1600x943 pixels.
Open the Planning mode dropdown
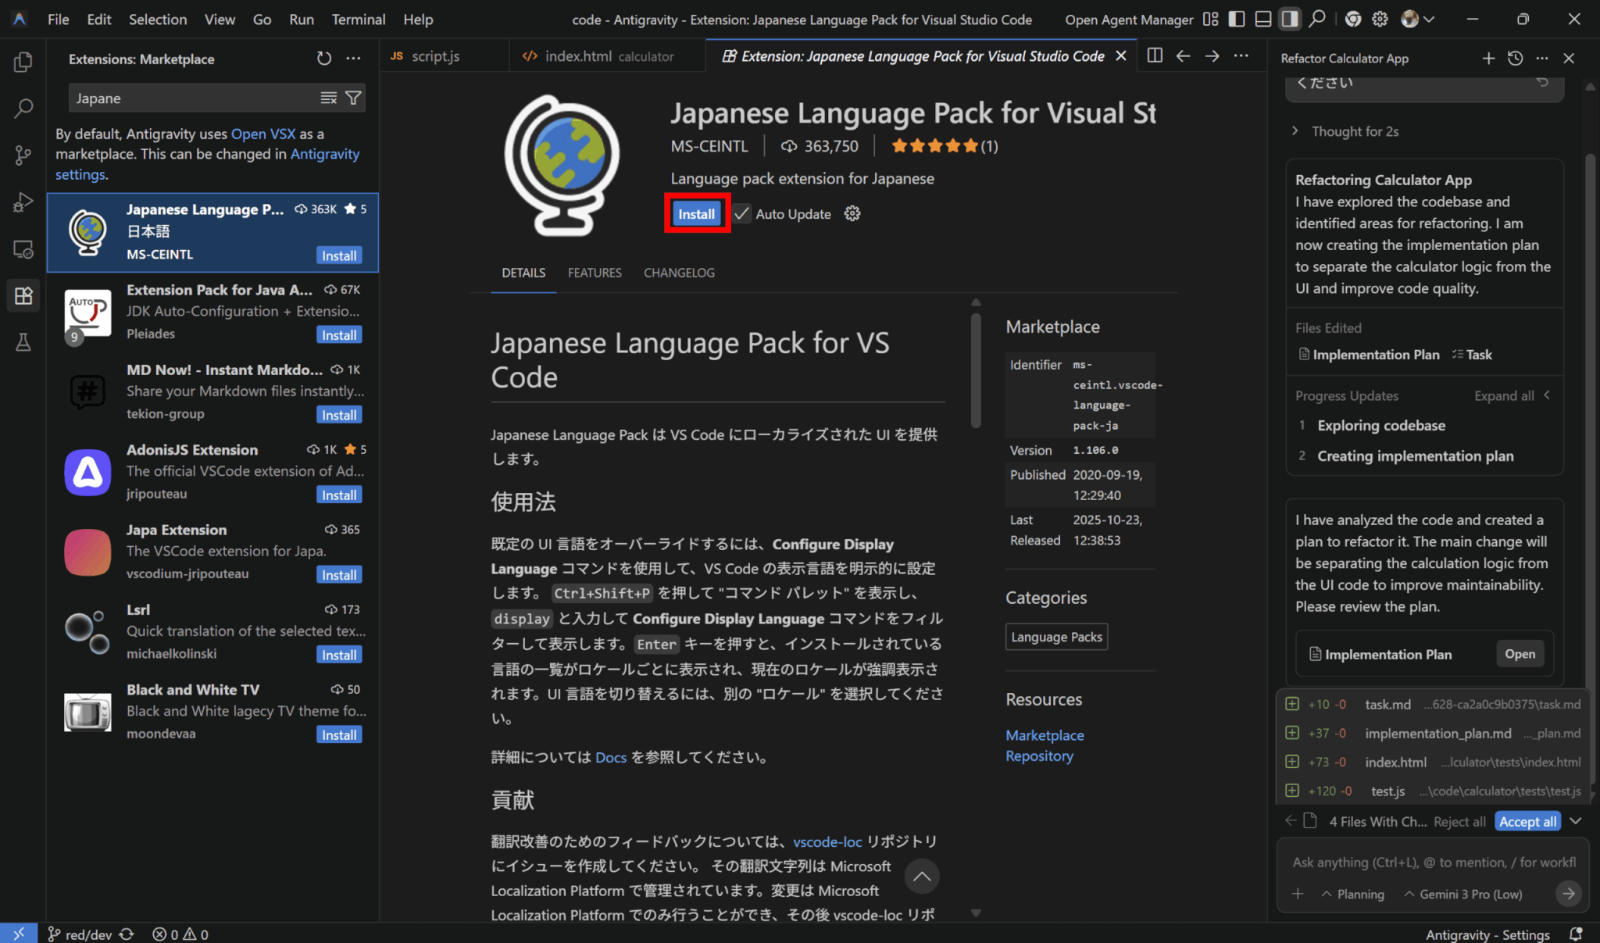[x=1353, y=894]
